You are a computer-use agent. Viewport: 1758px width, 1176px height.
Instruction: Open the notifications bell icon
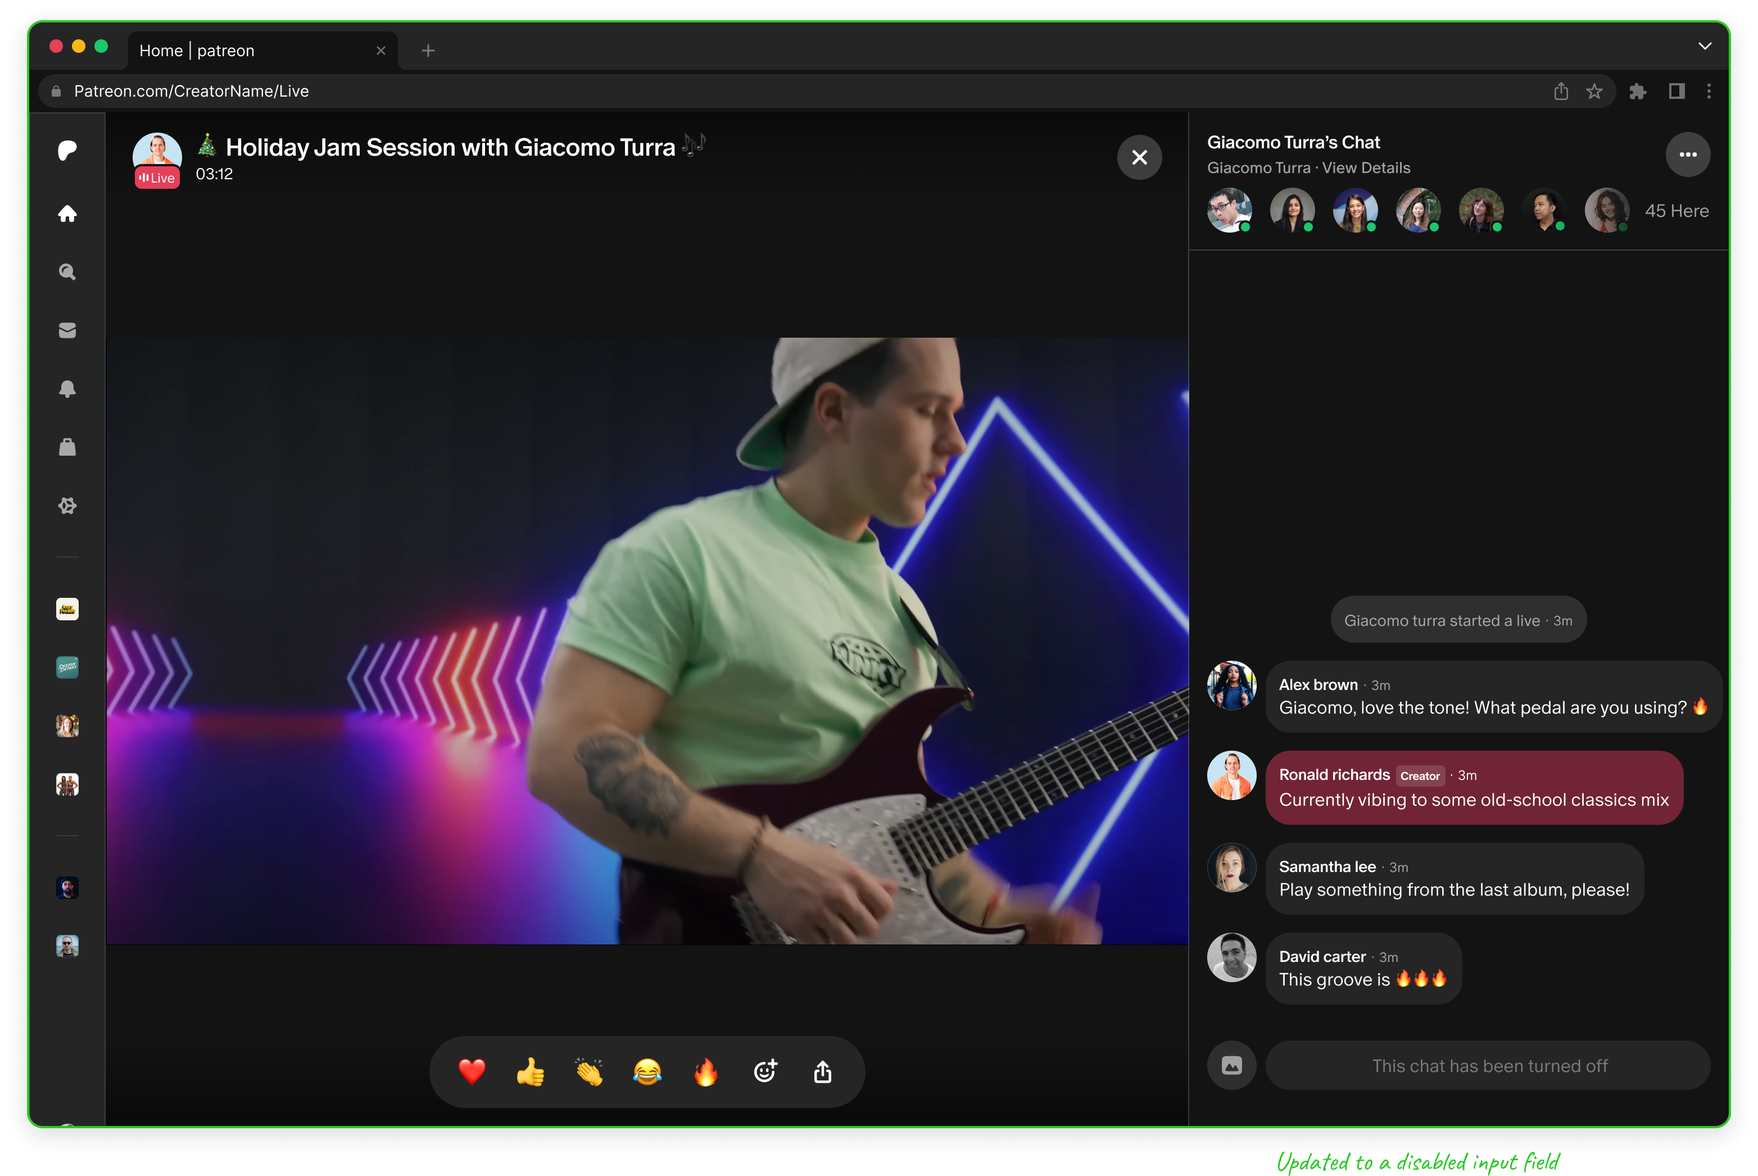click(67, 388)
